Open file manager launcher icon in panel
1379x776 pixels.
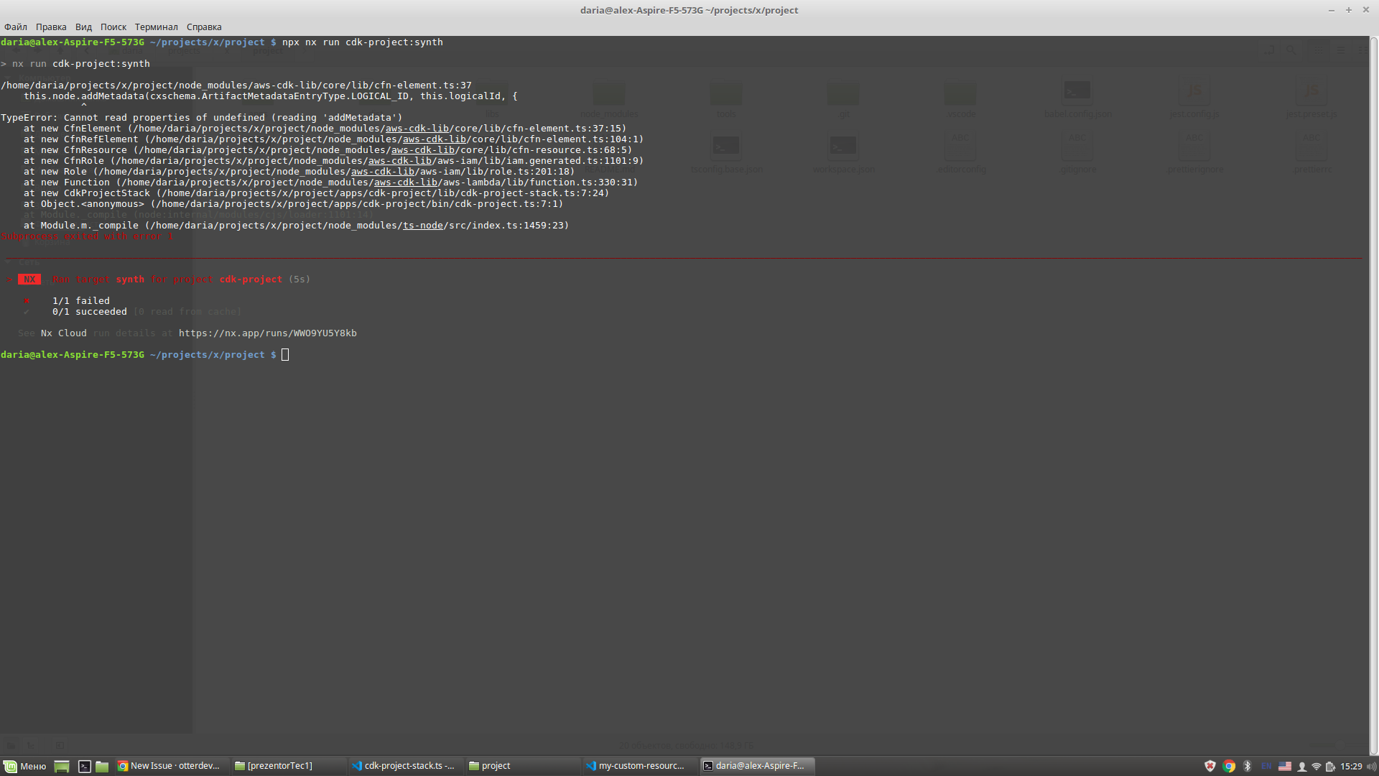[x=102, y=766]
